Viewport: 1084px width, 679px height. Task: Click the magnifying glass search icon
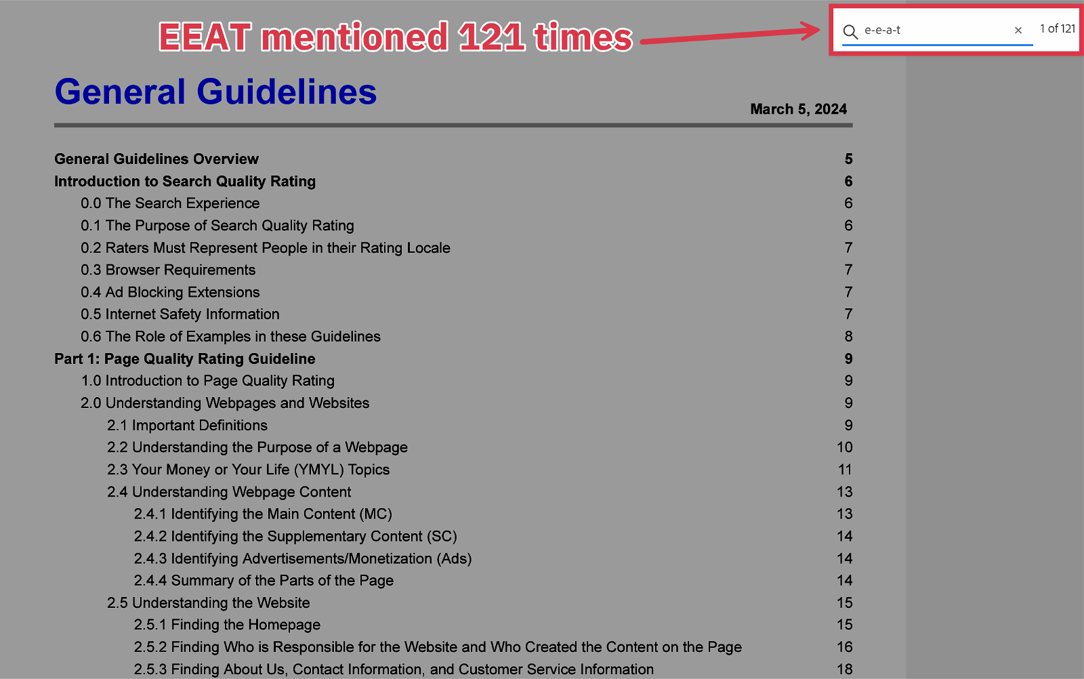(850, 31)
